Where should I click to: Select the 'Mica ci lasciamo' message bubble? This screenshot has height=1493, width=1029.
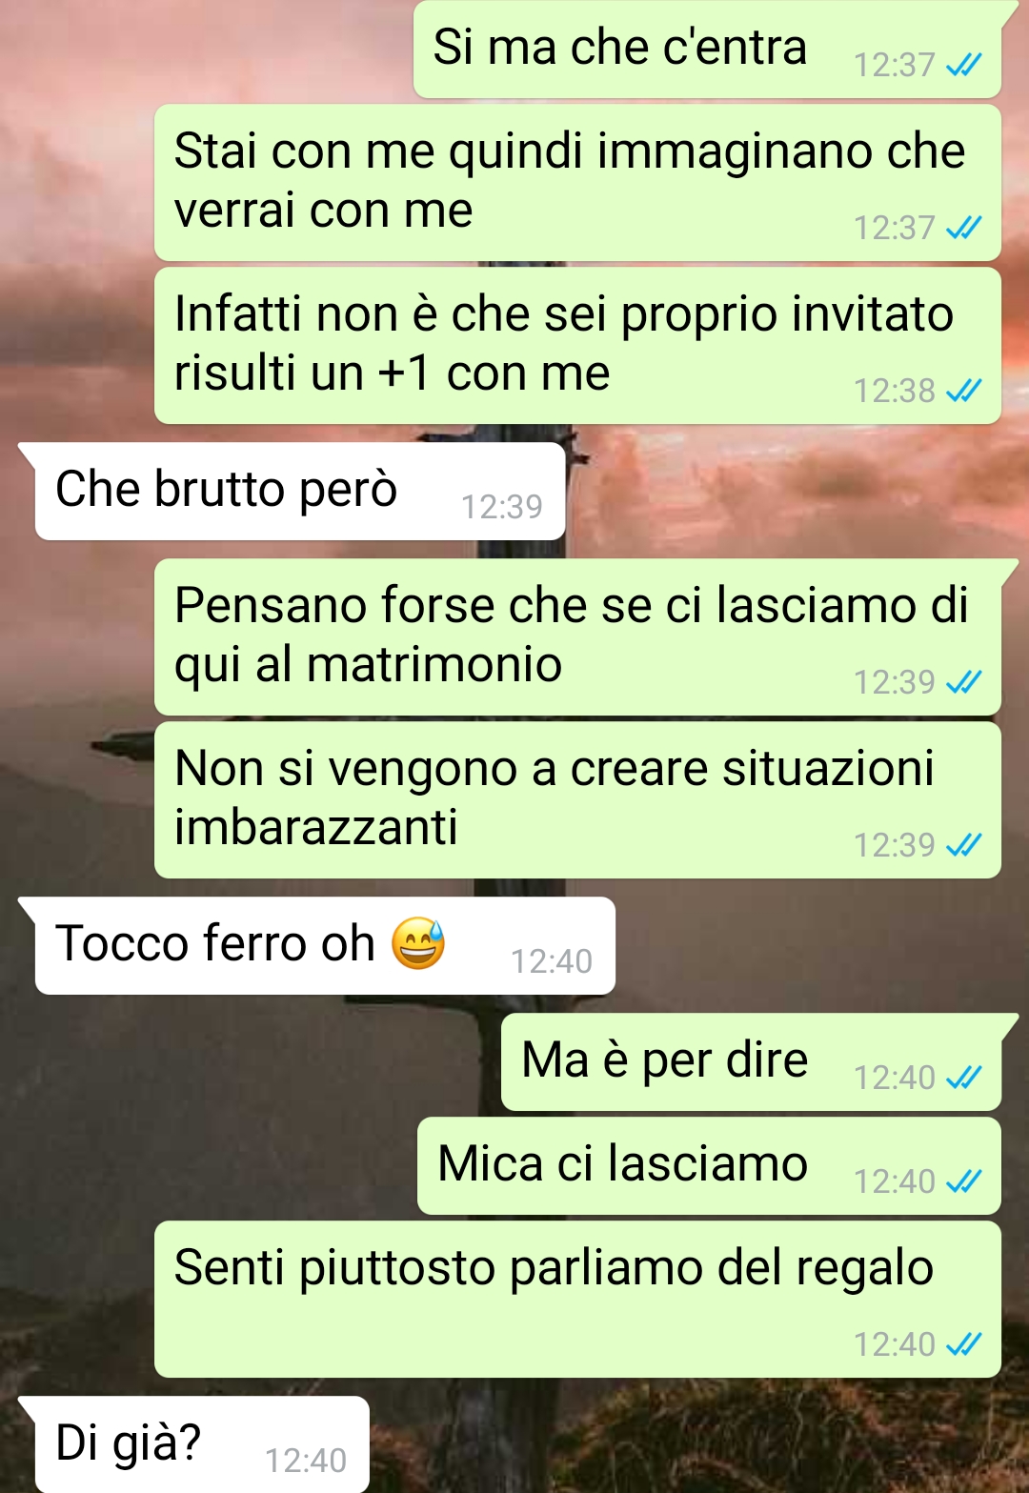(x=709, y=1166)
